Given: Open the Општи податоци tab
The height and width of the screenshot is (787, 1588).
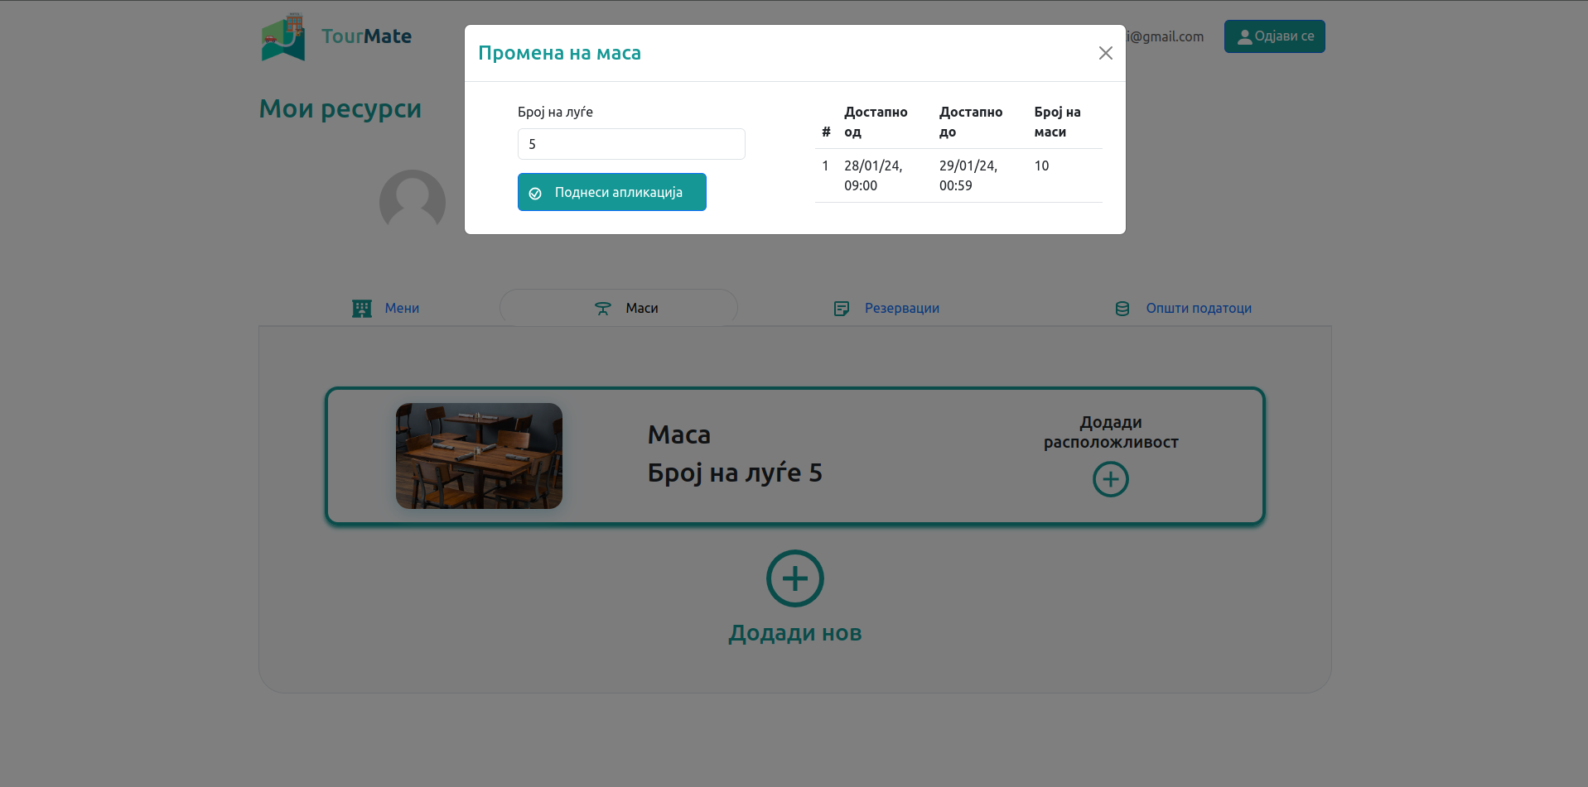Looking at the screenshot, I should [x=1198, y=308].
